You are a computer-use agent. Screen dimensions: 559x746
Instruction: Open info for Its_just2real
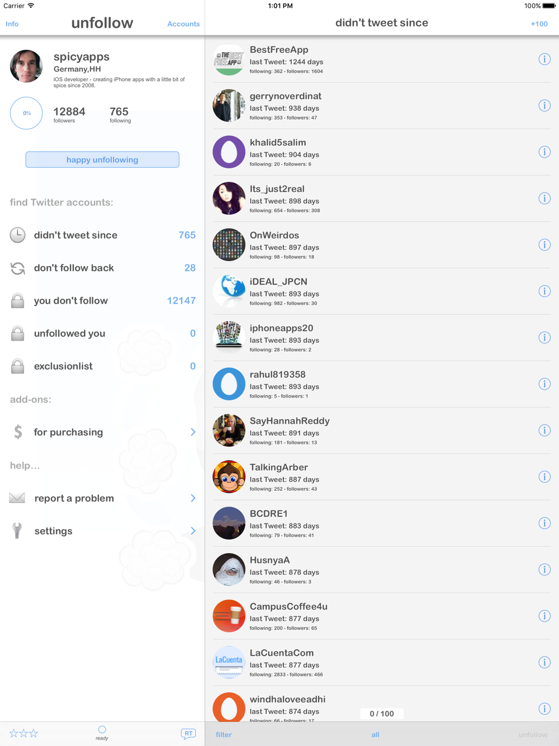coord(544,199)
